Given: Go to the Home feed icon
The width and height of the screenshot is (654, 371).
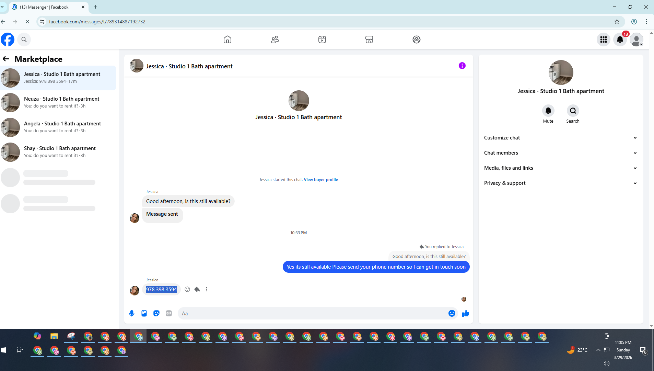Looking at the screenshot, I should 227,40.
